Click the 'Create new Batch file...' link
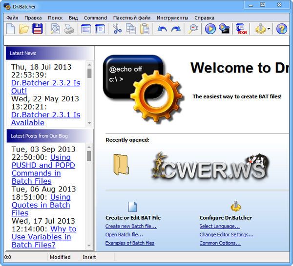The height and width of the screenshot is (266, 293). (x=131, y=227)
